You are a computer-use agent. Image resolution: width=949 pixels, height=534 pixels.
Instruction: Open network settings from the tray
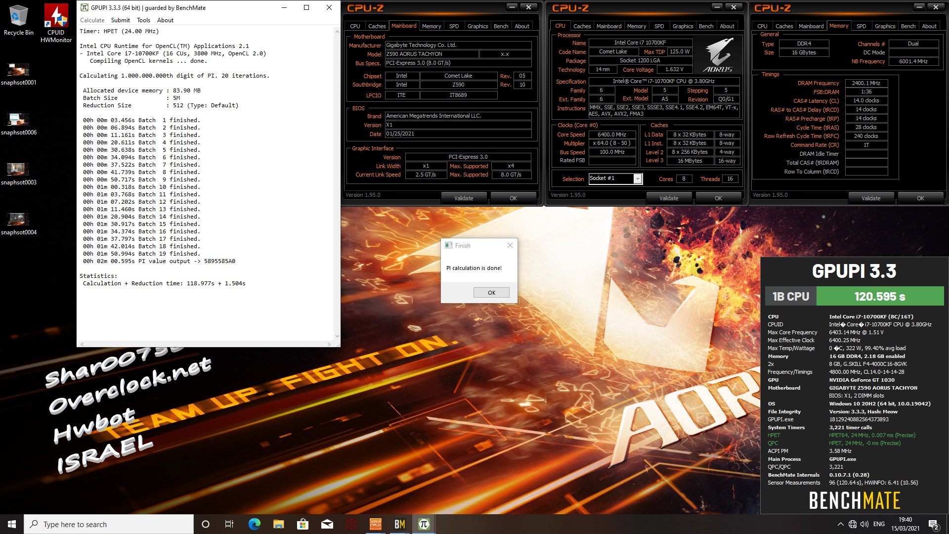[x=853, y=524]
